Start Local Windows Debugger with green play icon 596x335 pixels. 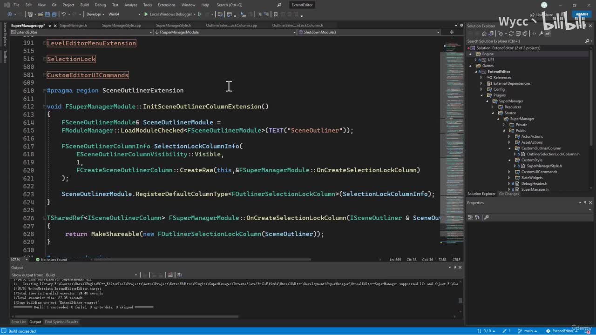pyautogui.click(x=146, y=14)
